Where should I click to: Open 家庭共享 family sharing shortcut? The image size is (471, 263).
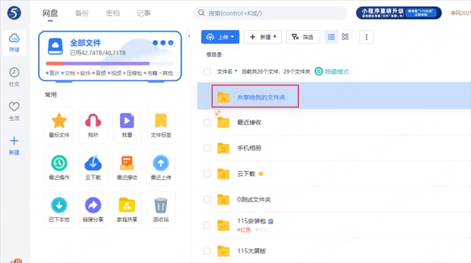tap(127, 210)
